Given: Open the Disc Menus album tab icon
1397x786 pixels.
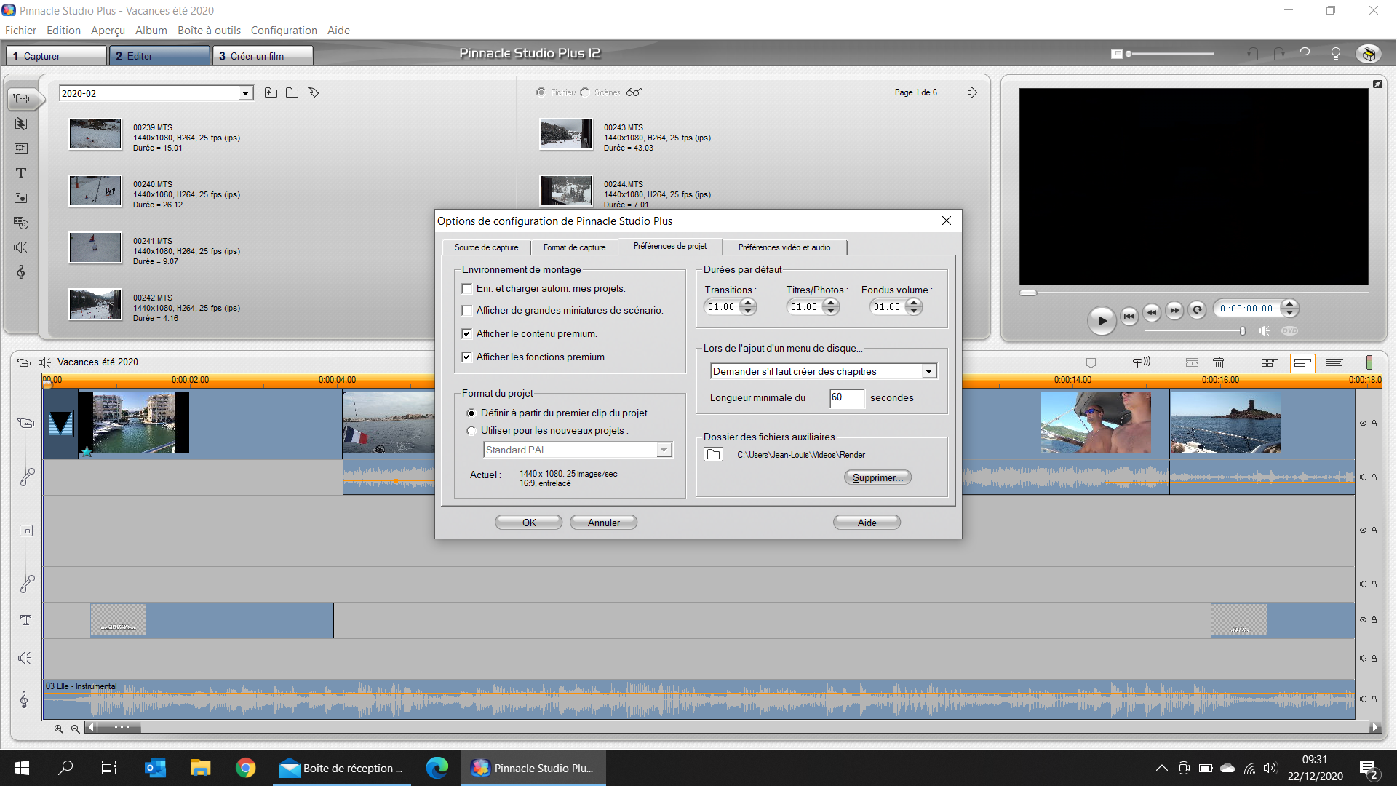Looking at the screenshot, I should click(21, 223).
